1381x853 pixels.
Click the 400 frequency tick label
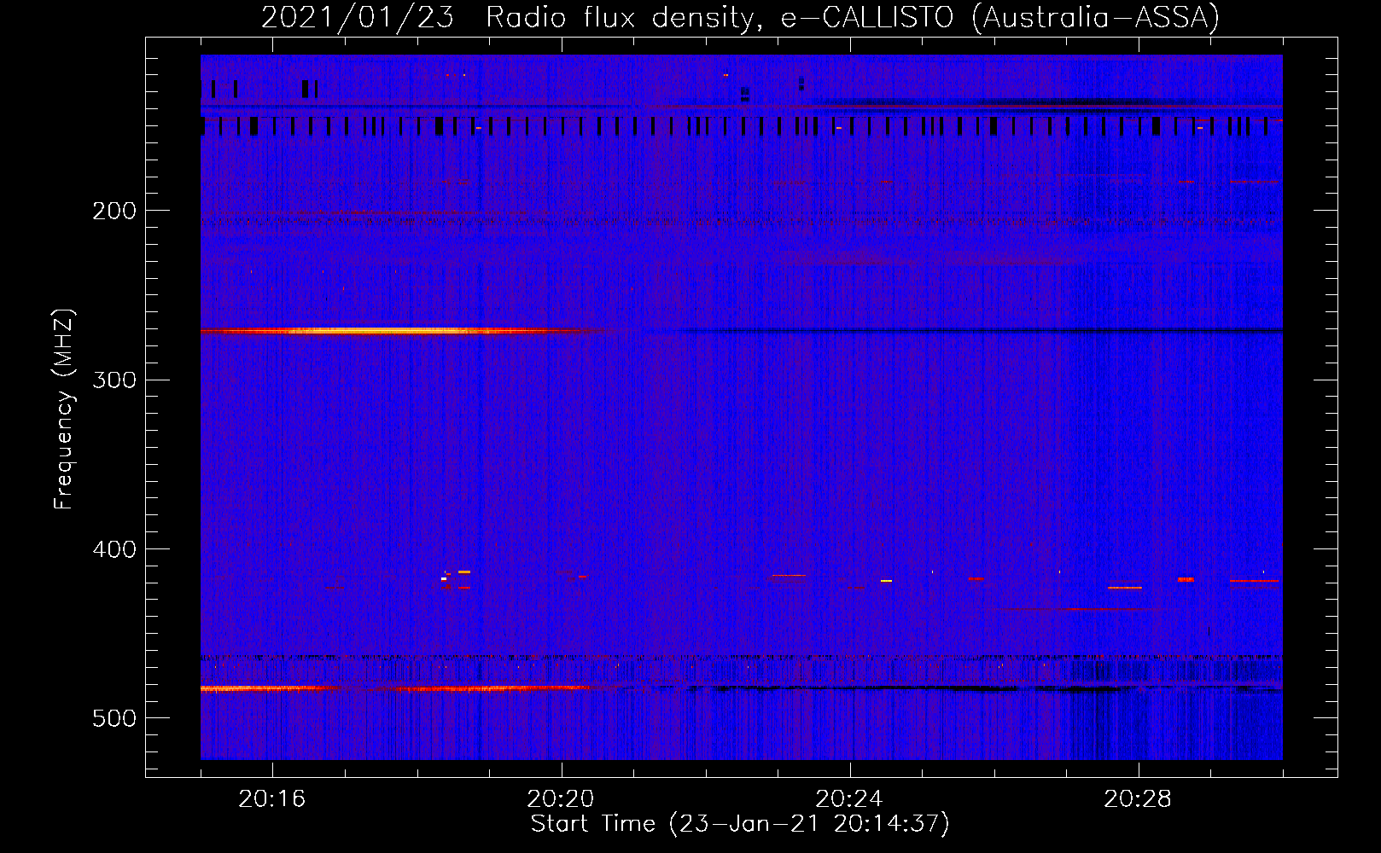[114, 549]
